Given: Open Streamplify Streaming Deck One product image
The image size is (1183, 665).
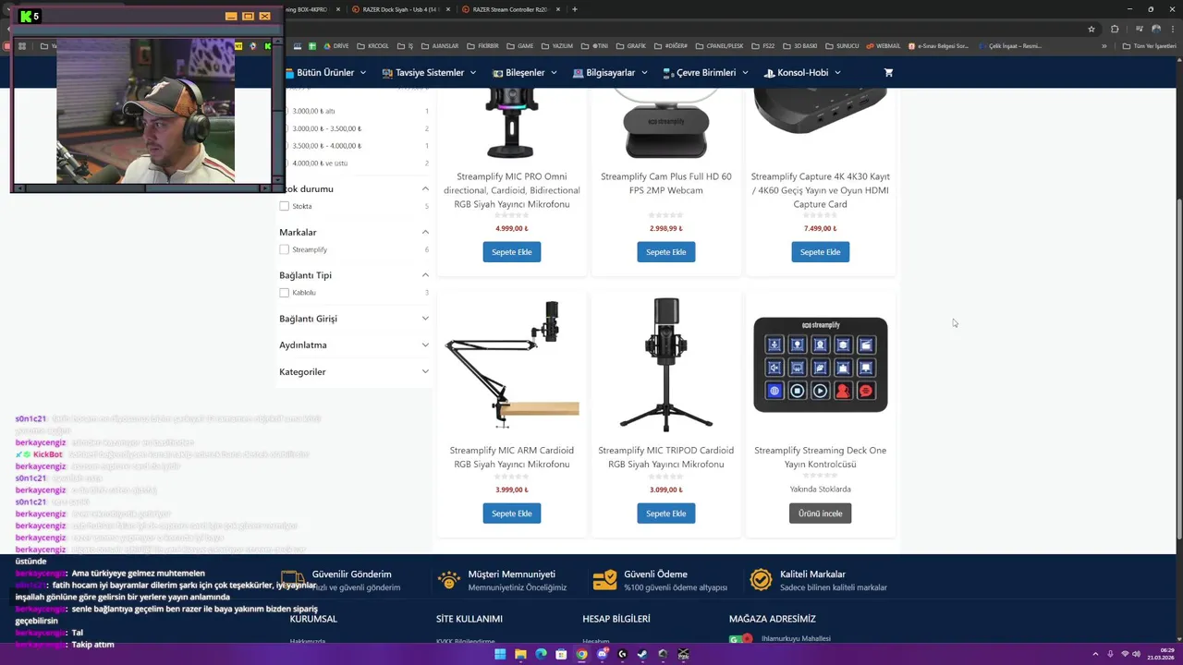Looking at the screenshot, I should [820, 364].
